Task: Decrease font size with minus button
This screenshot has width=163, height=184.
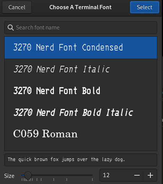Action: point(137,175)
